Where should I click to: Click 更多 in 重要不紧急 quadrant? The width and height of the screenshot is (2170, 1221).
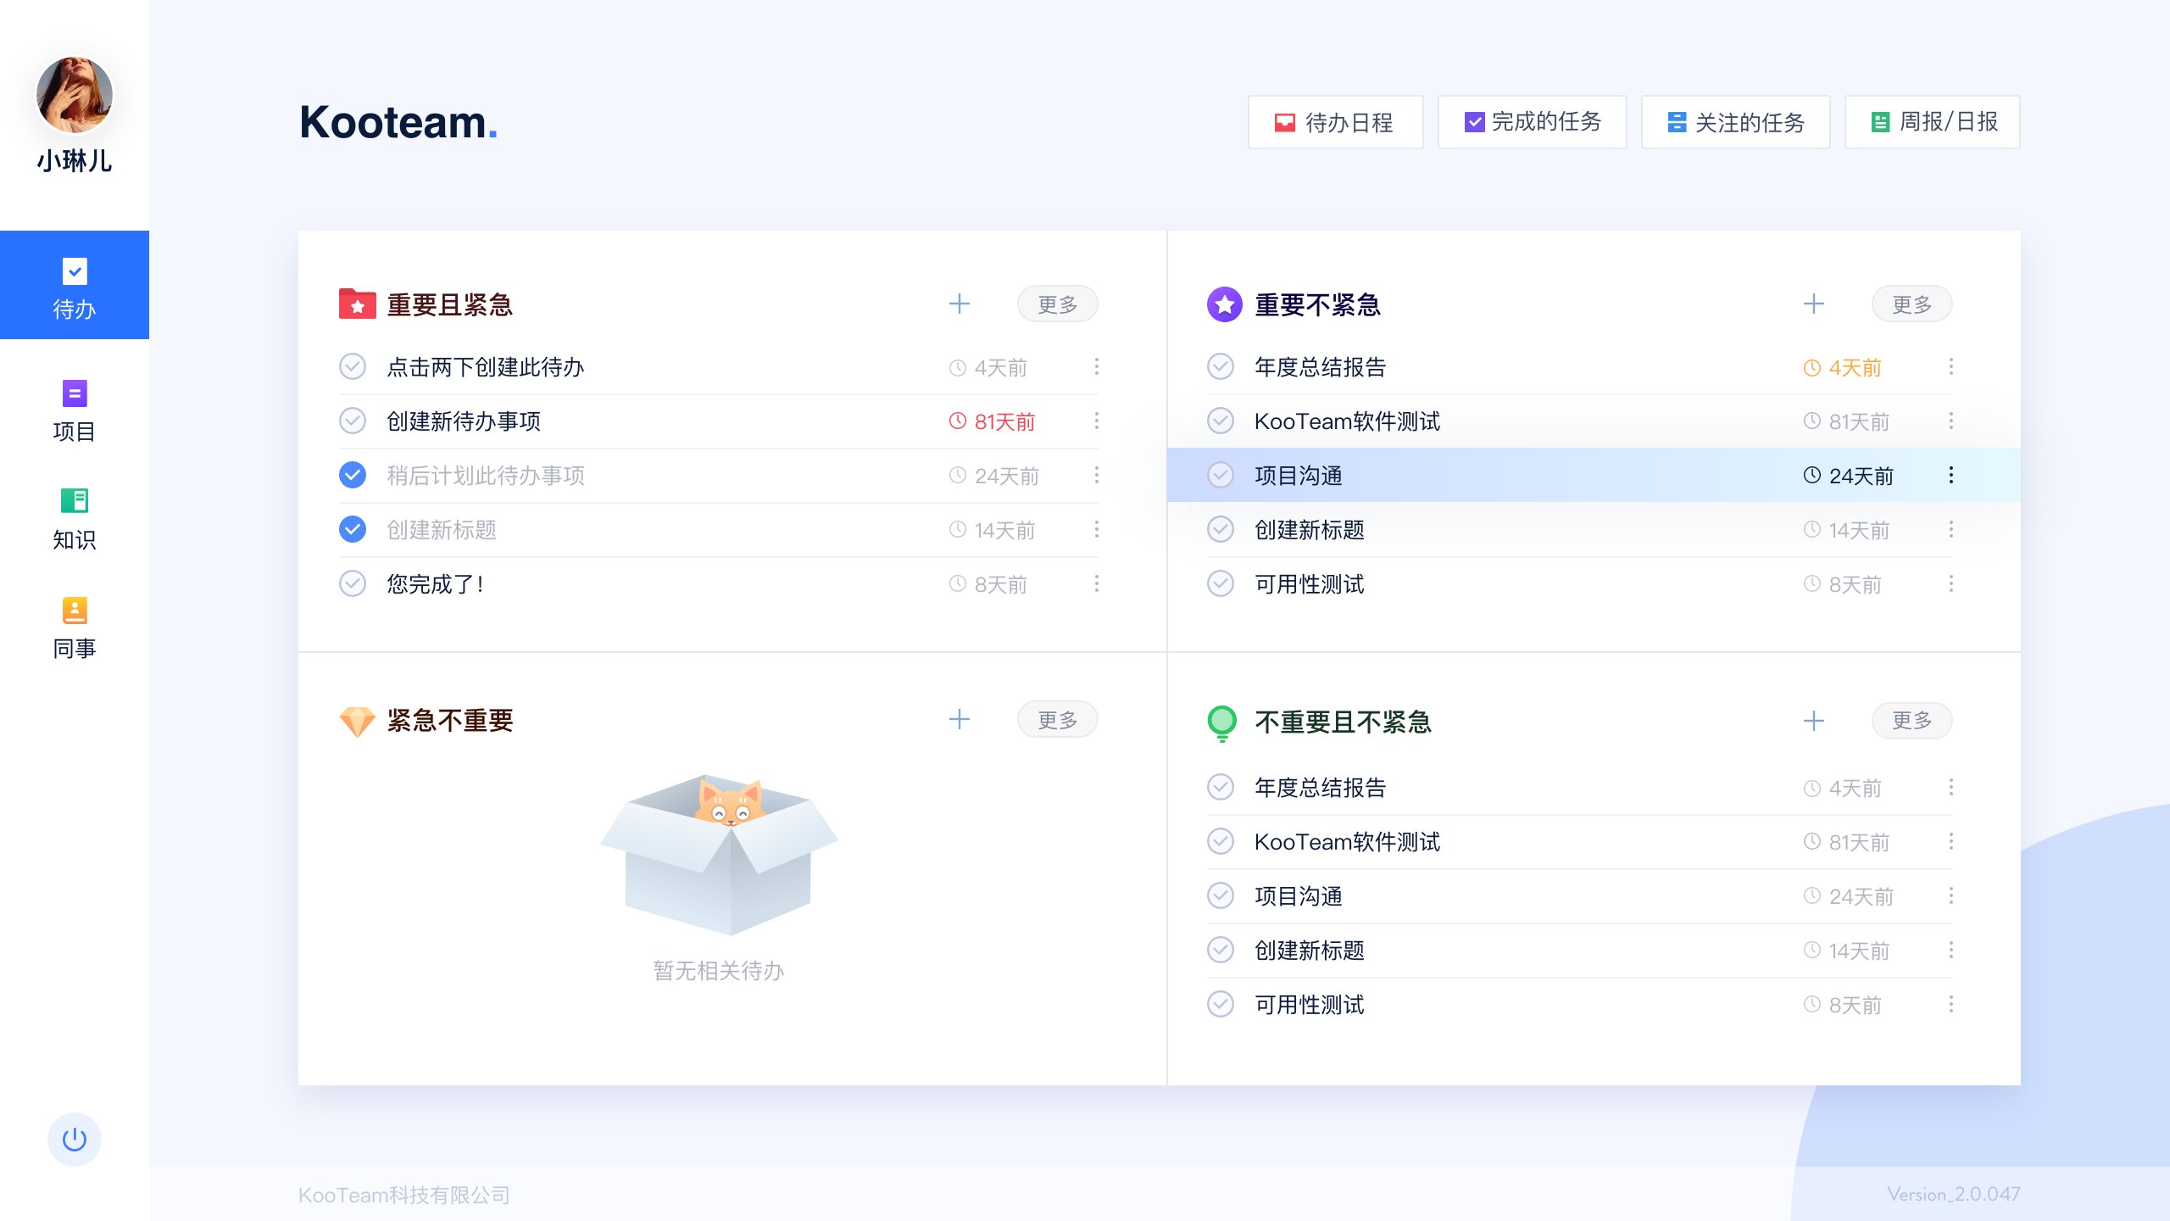1911,304
